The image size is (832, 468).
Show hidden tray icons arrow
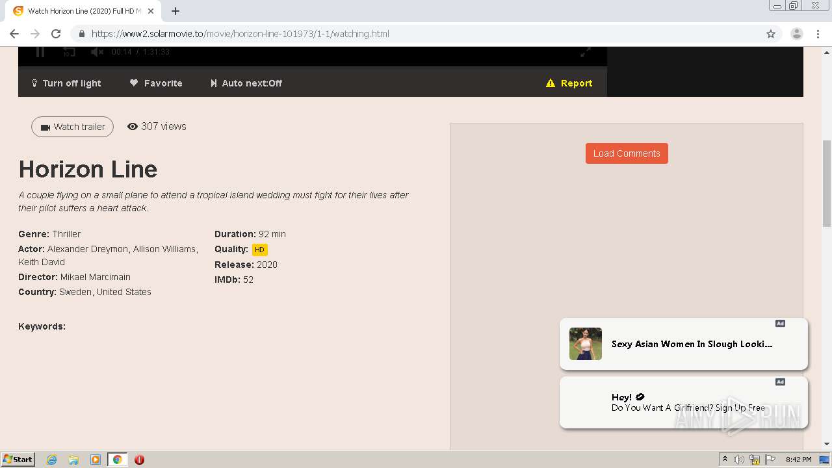coord(725,460)
